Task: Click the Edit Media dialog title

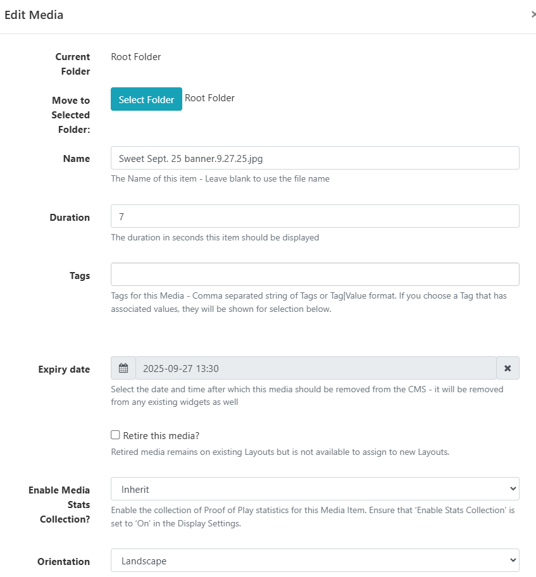Action: (34, 15)
